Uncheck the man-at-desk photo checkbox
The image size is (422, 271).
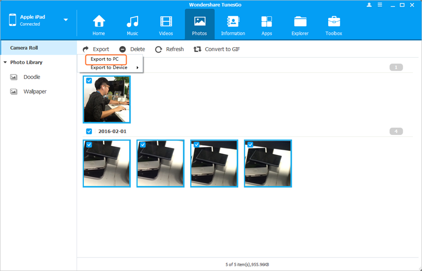click(x=89, y=80)
